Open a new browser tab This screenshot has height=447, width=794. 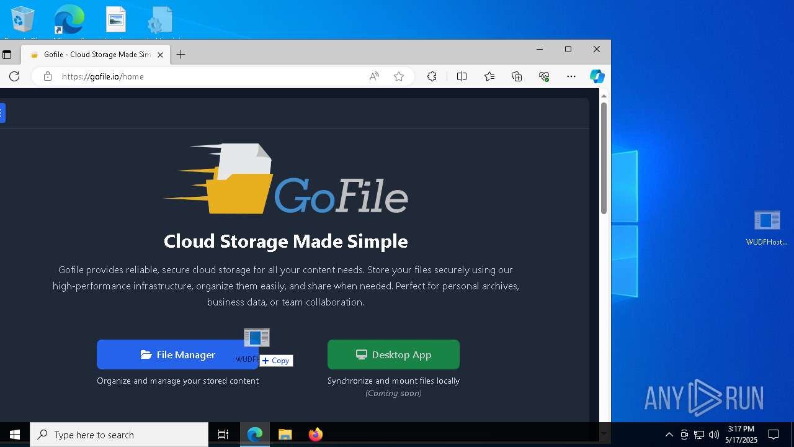[x=181, y=55]
